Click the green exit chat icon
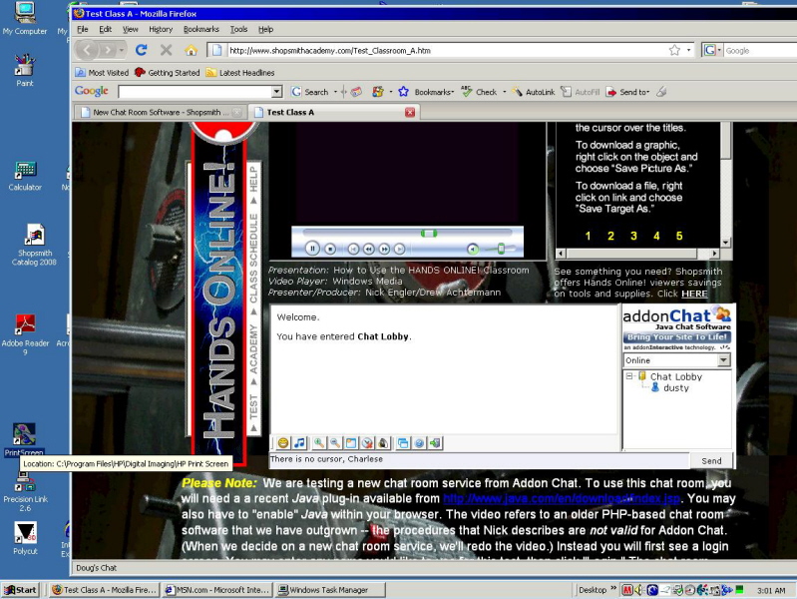The image size is (797, 599). 435,443
